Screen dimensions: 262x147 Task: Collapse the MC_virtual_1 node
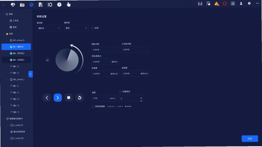(x=7, y=79)
